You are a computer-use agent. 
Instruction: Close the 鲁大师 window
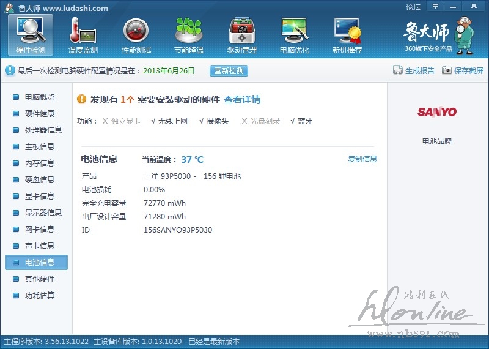tap(474, 6)
